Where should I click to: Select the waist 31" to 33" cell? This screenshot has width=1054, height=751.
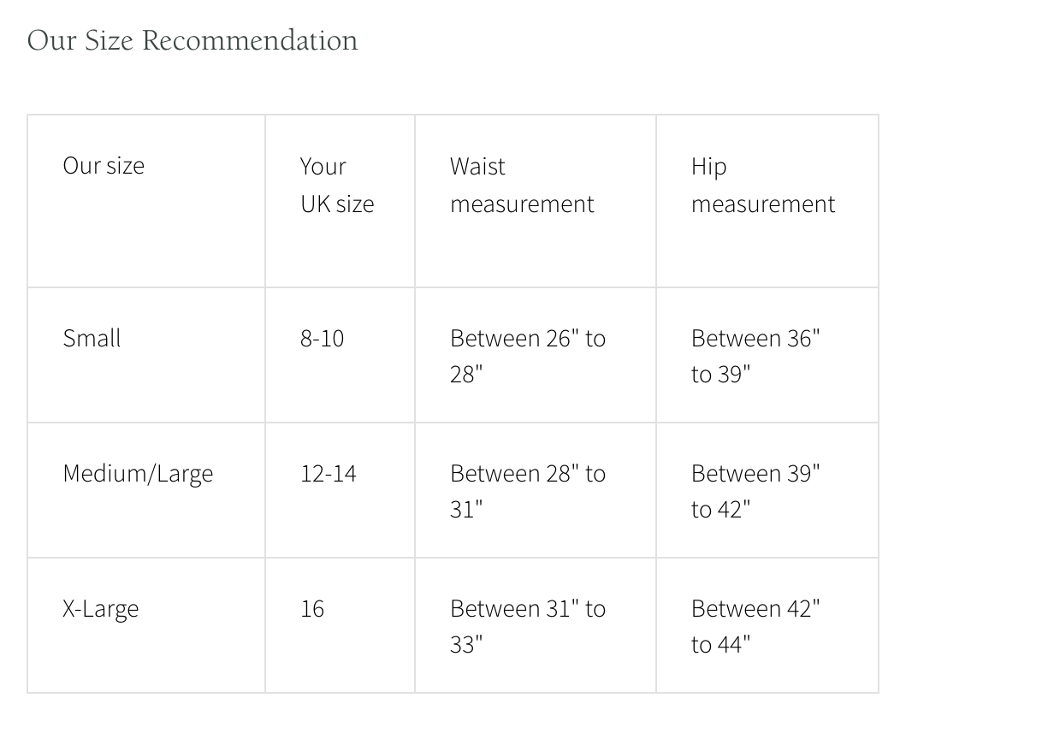click(536, 625)
